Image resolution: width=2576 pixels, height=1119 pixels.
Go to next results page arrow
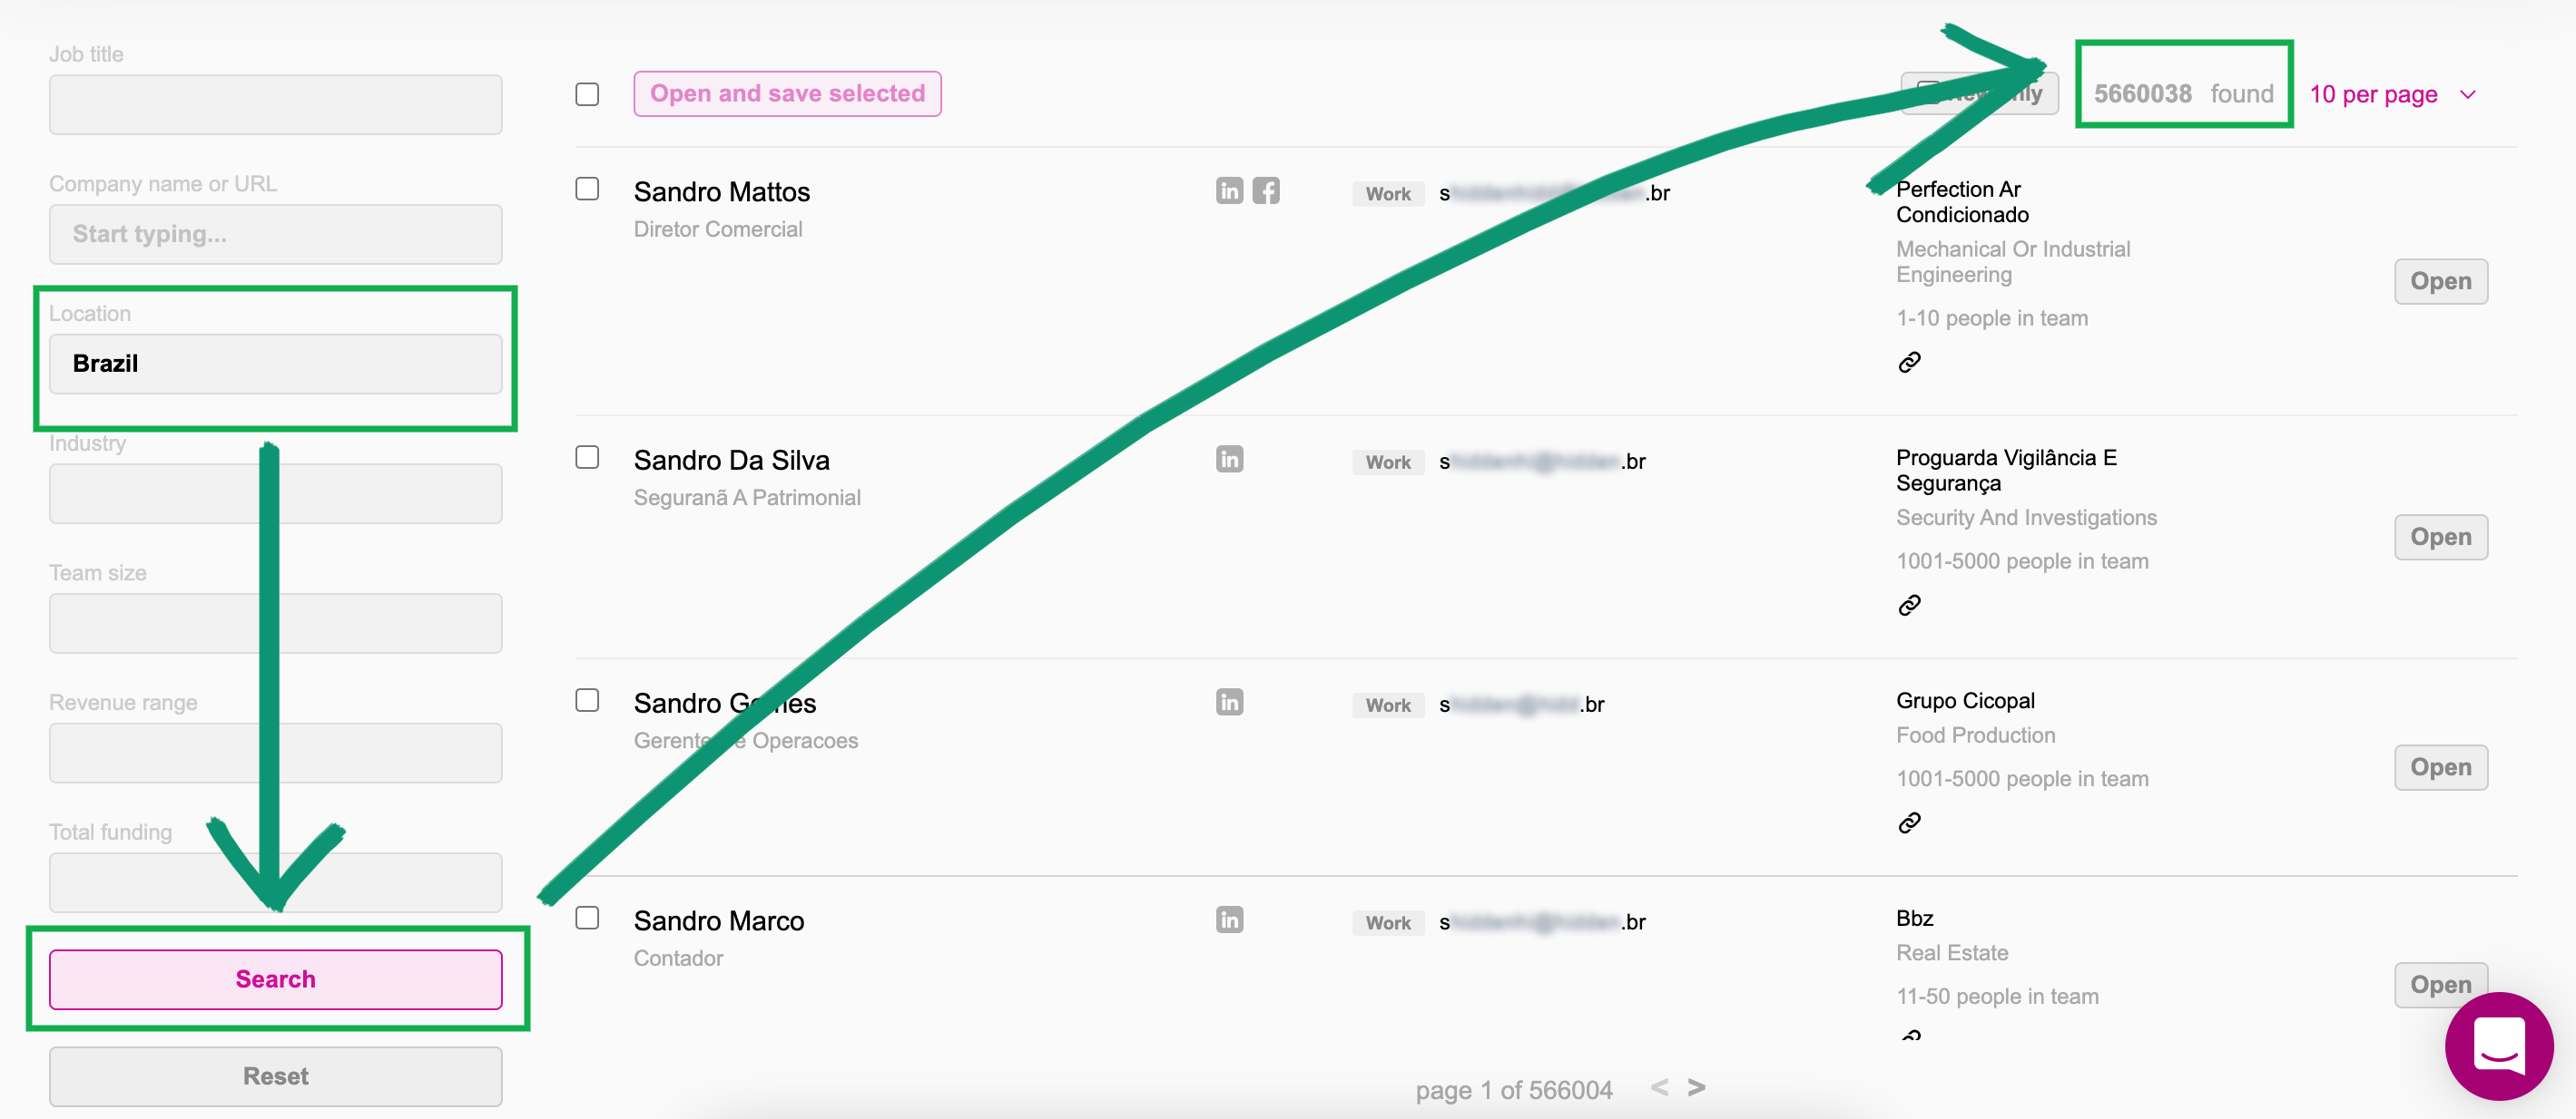click(1696, 1087)
